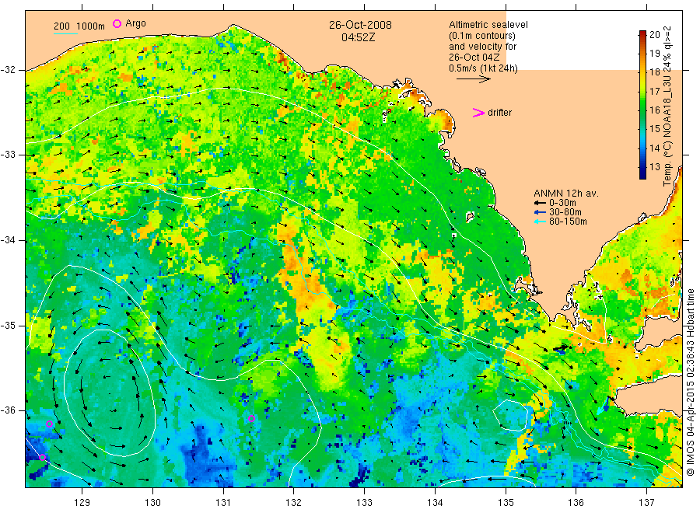Select the black 0-30m arrow legend icon
700x513 pixels.
(541, 203)
